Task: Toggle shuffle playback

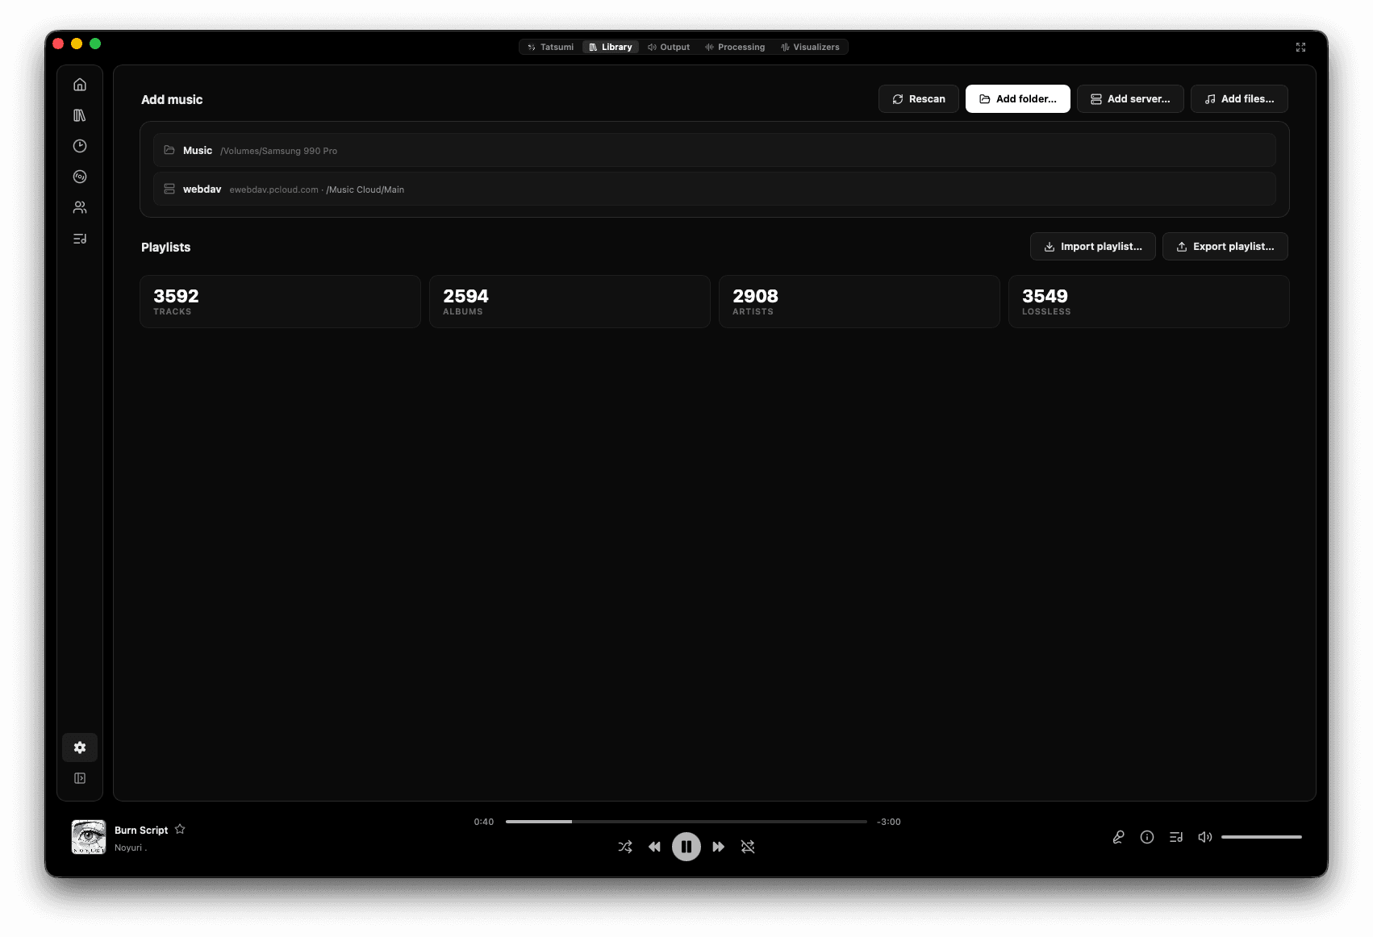Action: pyautogui.click(x=625, y=847)
